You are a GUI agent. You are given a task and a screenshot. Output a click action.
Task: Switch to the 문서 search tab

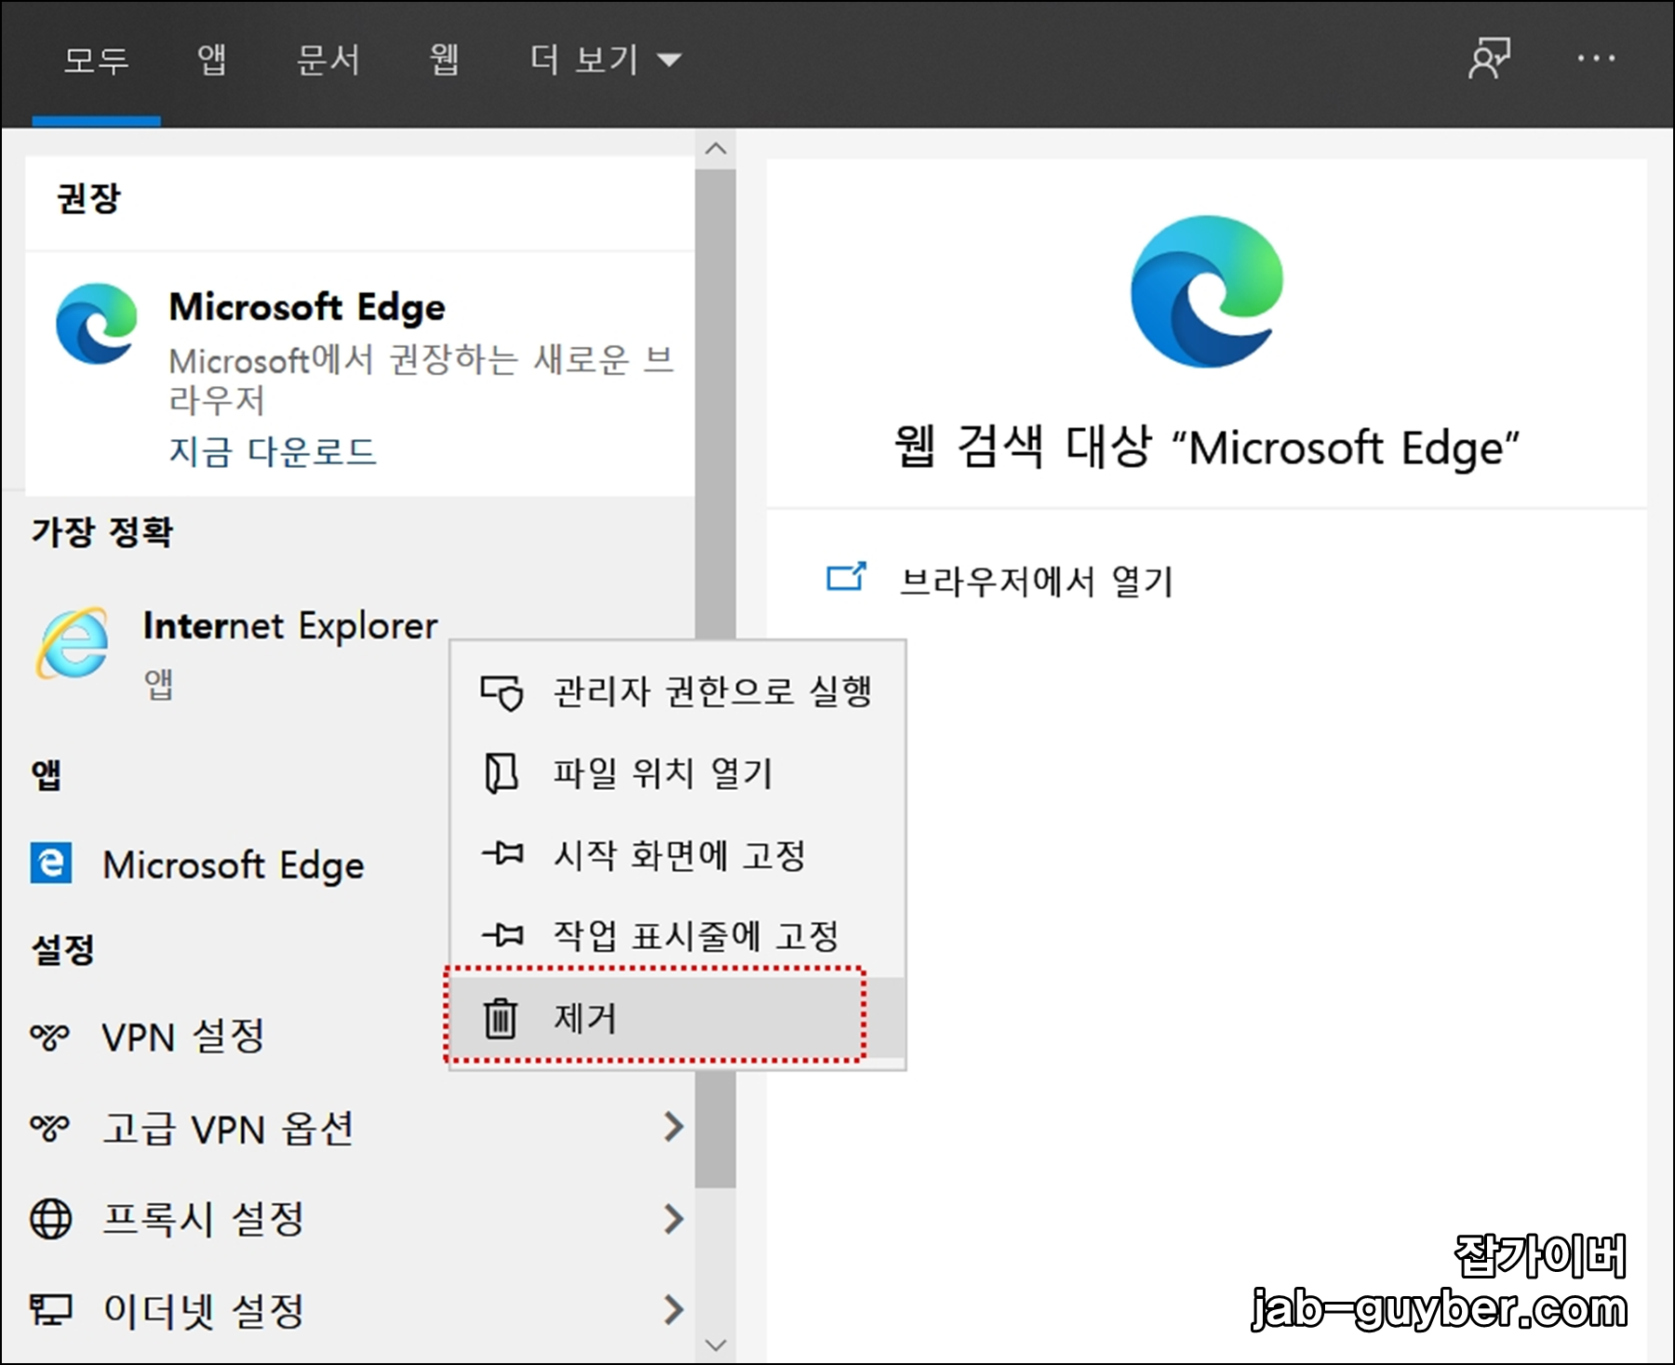(328, 59)
